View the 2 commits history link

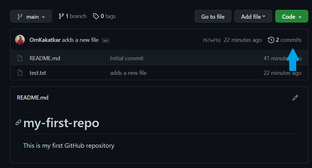pos(289,40)
